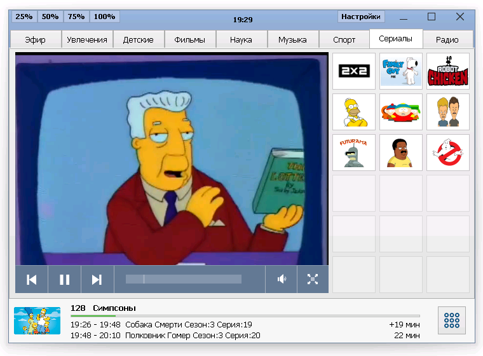The width and height of the screenshot is (483, 356).
Task: Open the South Park channel
Action: 401,112
